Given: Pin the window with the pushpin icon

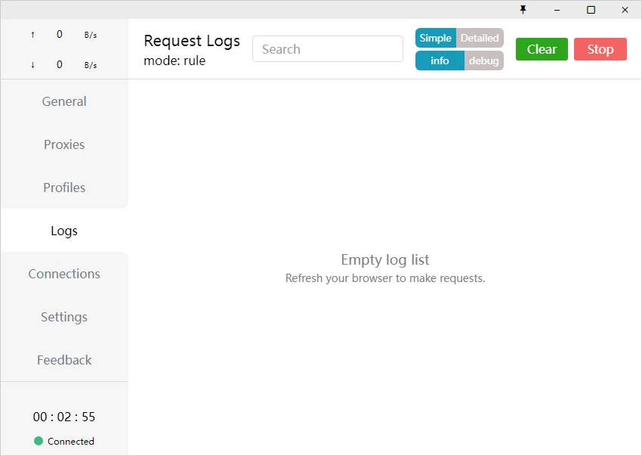Looking at the screenshot, I should point(523,10).
